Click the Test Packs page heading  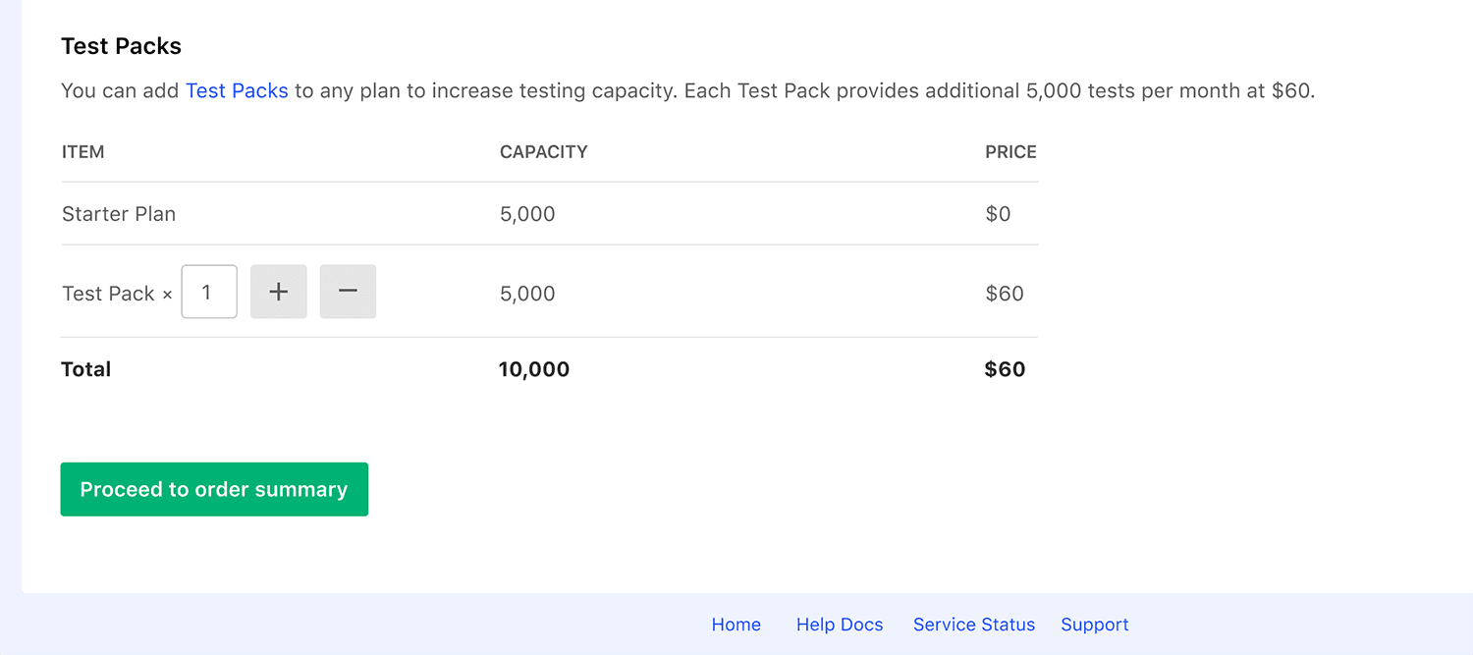point(121,45)
